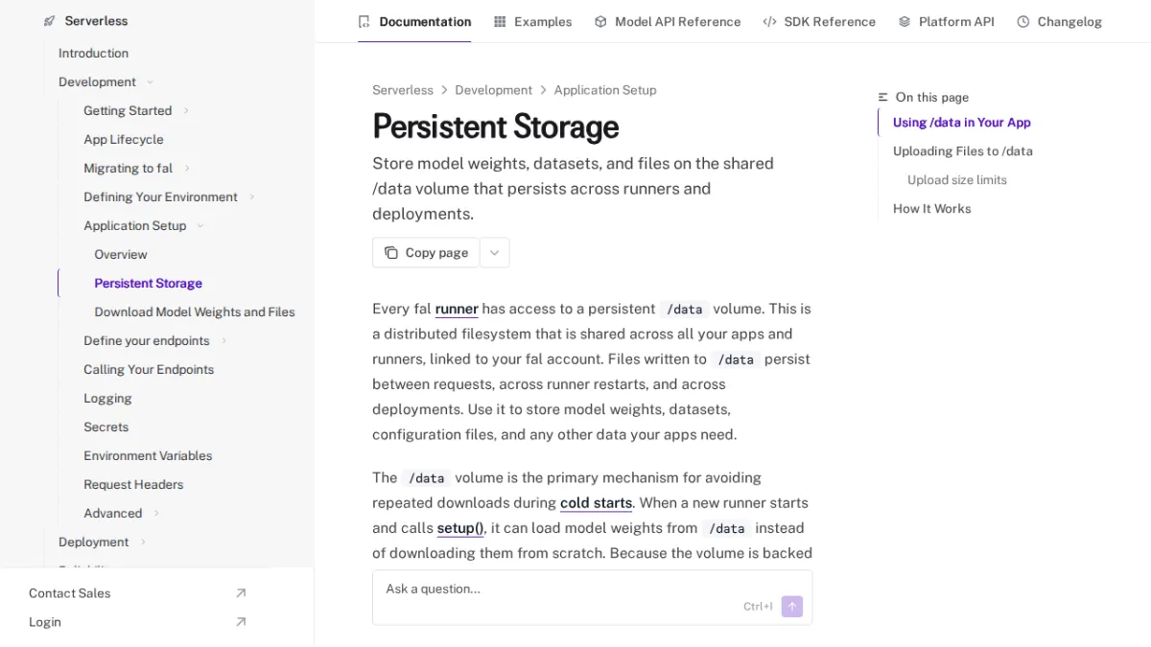Click the Serverless rocket icon

[50, 21]
